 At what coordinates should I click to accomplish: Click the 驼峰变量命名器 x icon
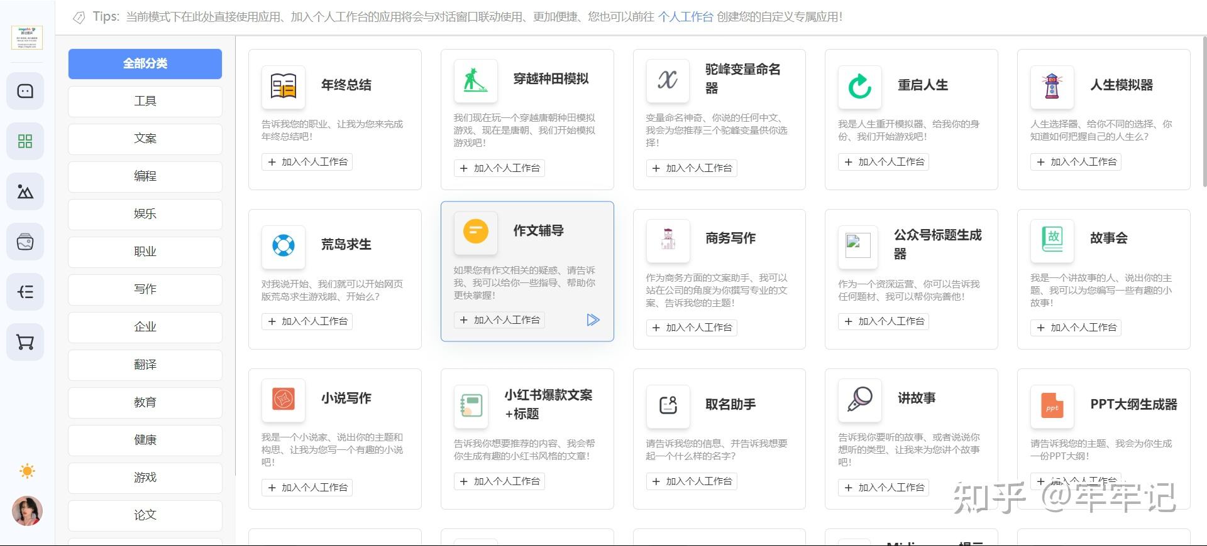point(668,80)
